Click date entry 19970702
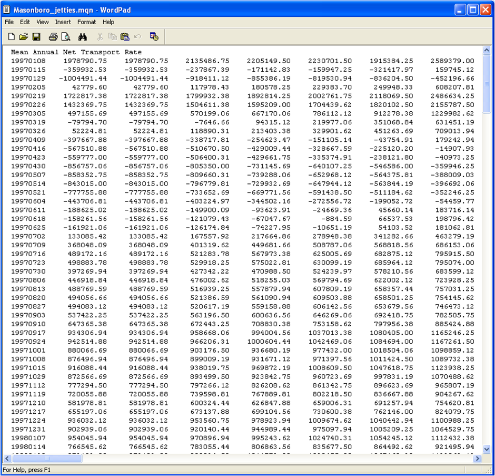Viewport: 495px width, 476px height. pos(28,236)
